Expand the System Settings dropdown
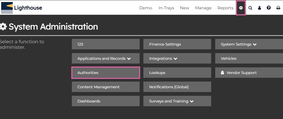 point(249,44)
